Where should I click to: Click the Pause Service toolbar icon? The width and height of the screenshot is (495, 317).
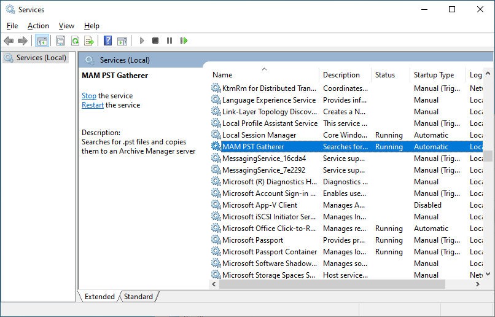(170, 41)
